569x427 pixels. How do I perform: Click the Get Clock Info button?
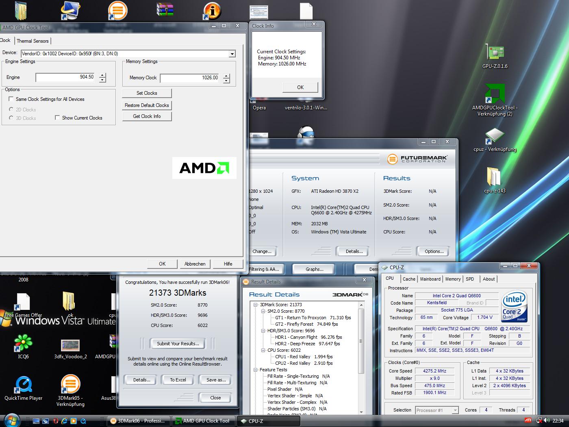[x=147, y=116]
